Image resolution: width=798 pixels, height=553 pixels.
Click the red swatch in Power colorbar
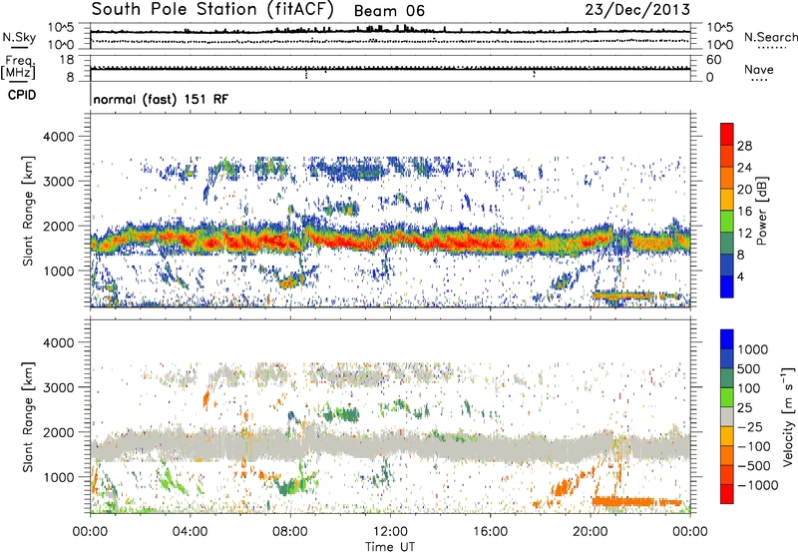point(727,135)
